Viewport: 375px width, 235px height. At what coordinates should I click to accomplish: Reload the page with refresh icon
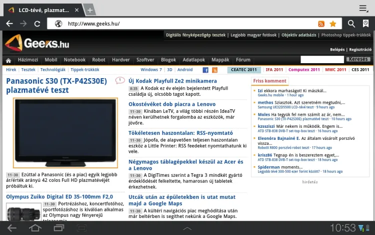pos(37,24)
